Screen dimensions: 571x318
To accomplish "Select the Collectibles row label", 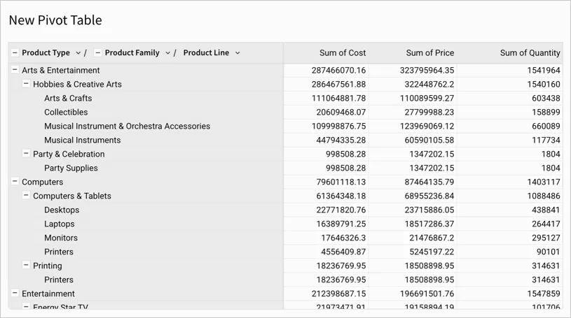I will tap(66, 112).
